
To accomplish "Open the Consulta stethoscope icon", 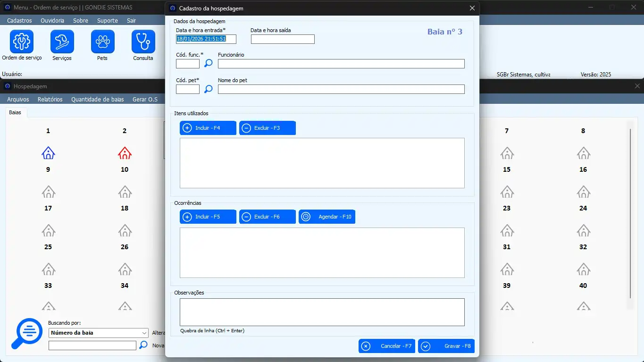I will point(143,42).
